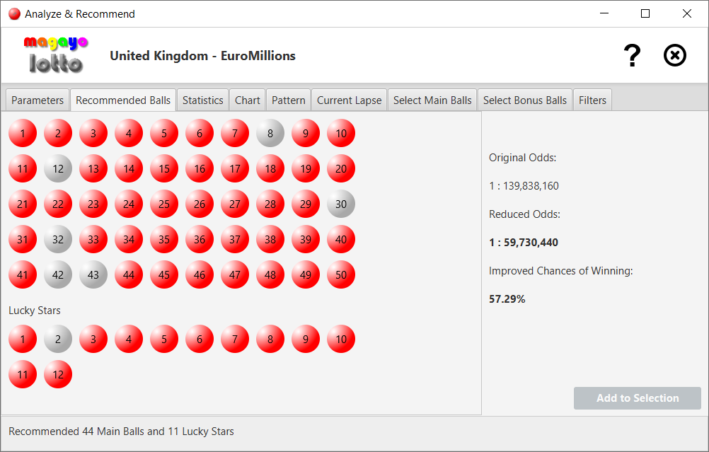Click the Add to Selection button
The height and width of the screenshot is (452, 709).
tap(636, 398)
